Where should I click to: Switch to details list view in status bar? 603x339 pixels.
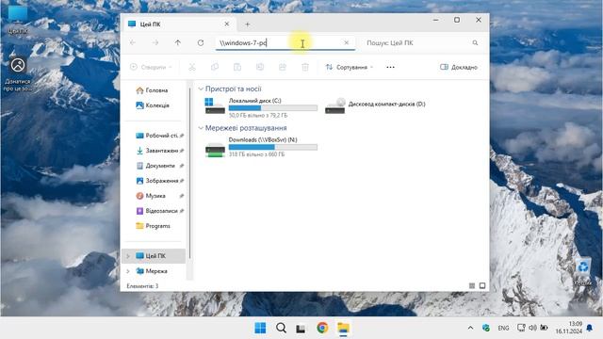pos(472,285)
